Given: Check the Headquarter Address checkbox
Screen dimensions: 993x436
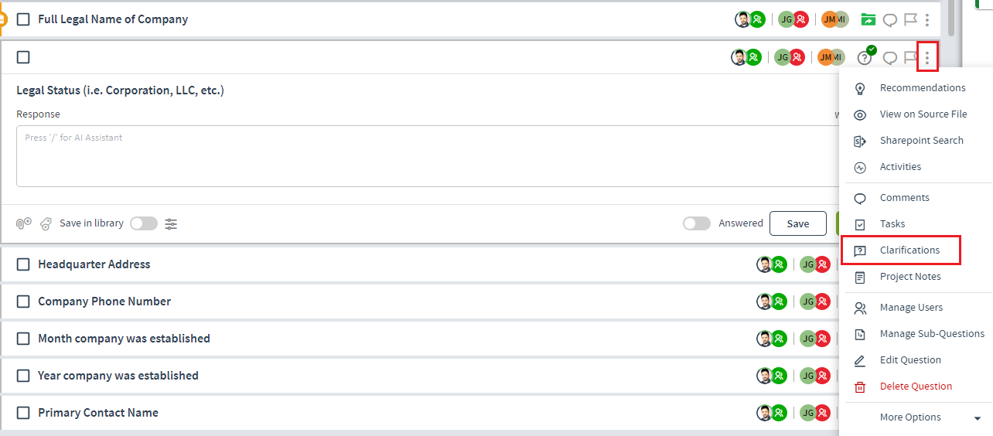Looking at the screenshot, I should (x=23, y=264).
